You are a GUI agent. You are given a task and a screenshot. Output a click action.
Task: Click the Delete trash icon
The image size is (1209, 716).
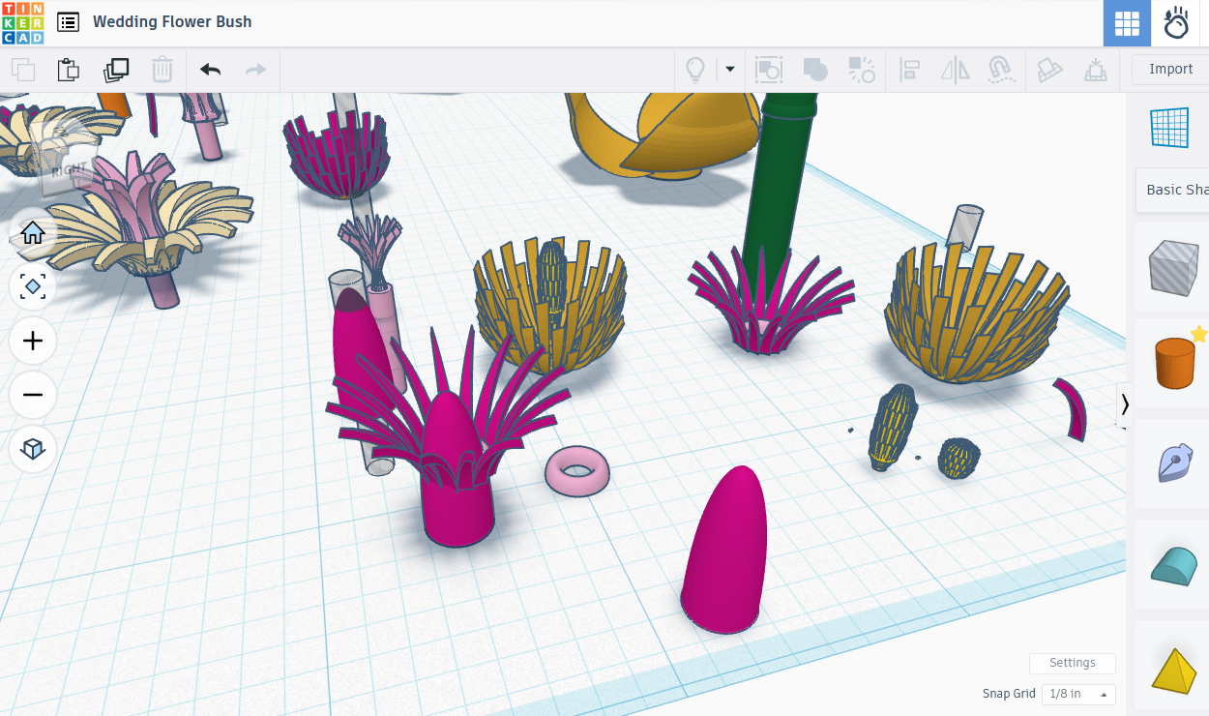pyautogui.click(x=162, y=70)
